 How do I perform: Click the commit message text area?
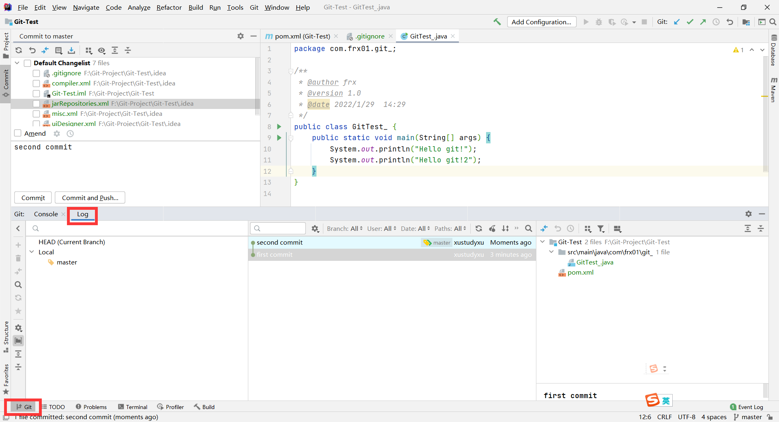coord(136,165)
